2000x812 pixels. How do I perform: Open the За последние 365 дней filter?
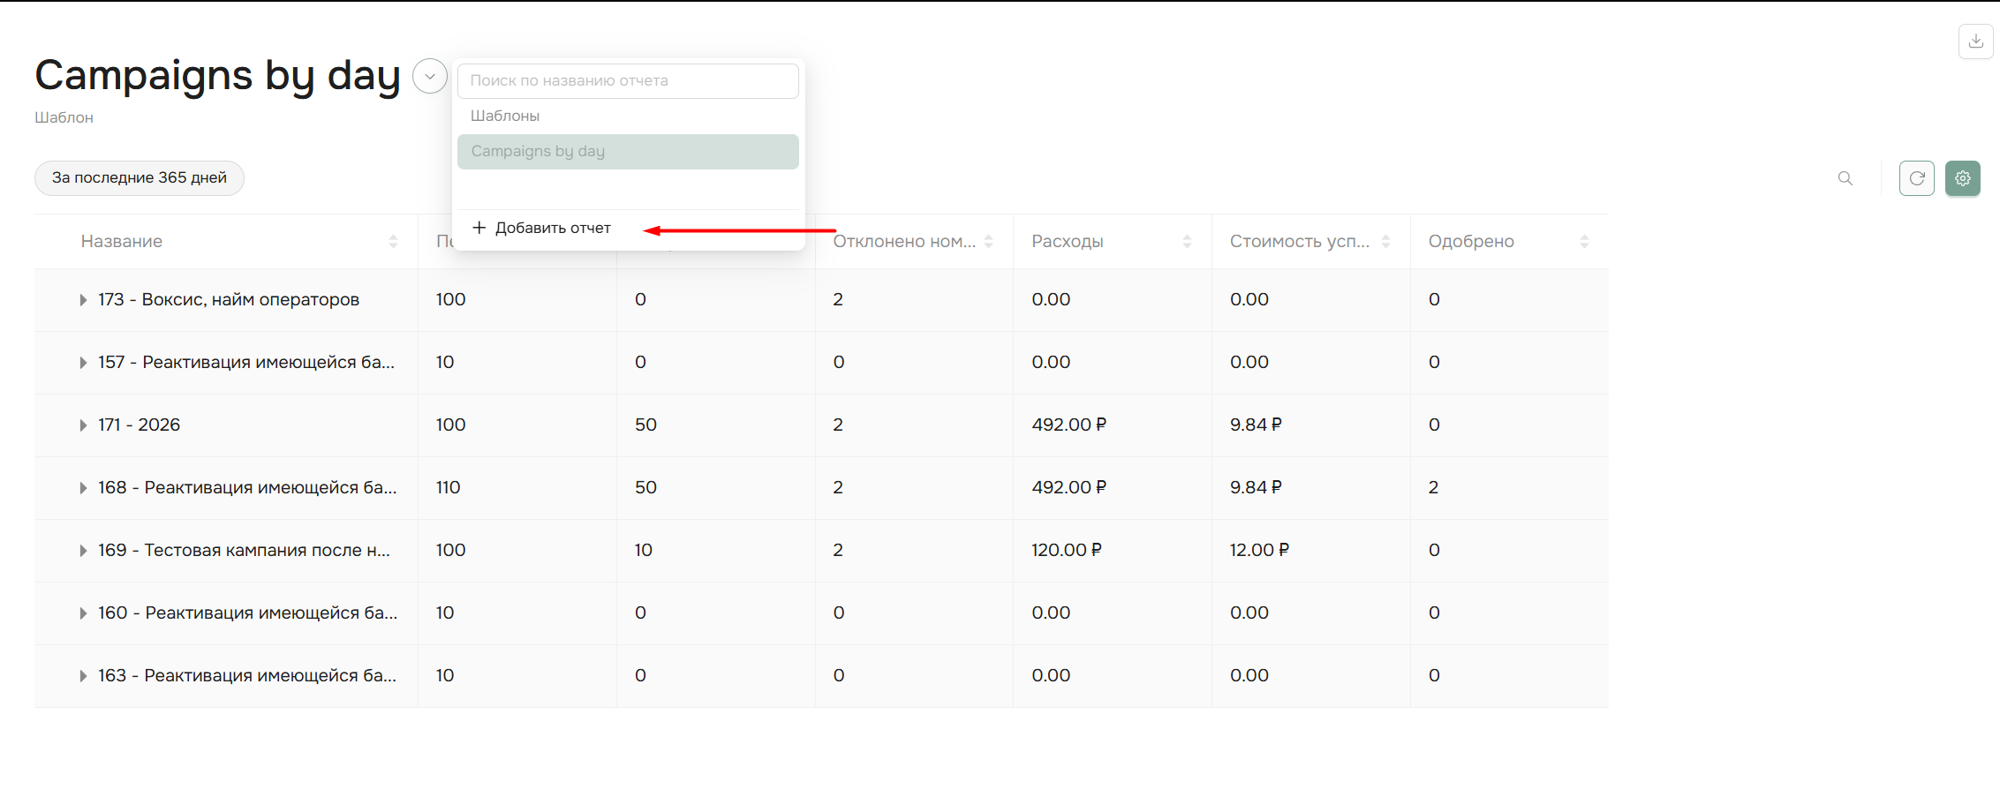[140, 178]
